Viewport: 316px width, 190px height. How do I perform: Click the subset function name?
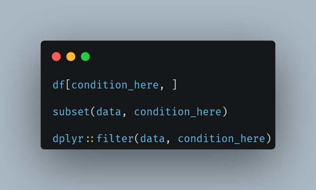point(71,112)
